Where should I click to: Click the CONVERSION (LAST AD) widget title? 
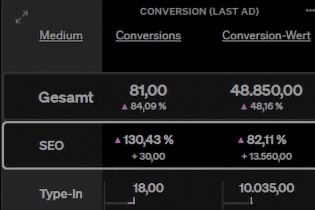[x=199, y=12]
